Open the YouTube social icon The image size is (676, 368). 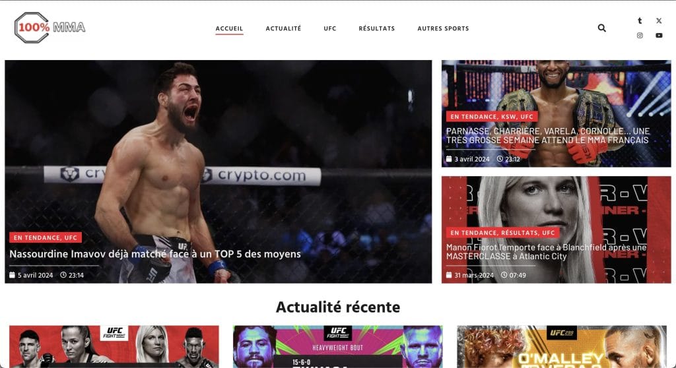[659, 36]
